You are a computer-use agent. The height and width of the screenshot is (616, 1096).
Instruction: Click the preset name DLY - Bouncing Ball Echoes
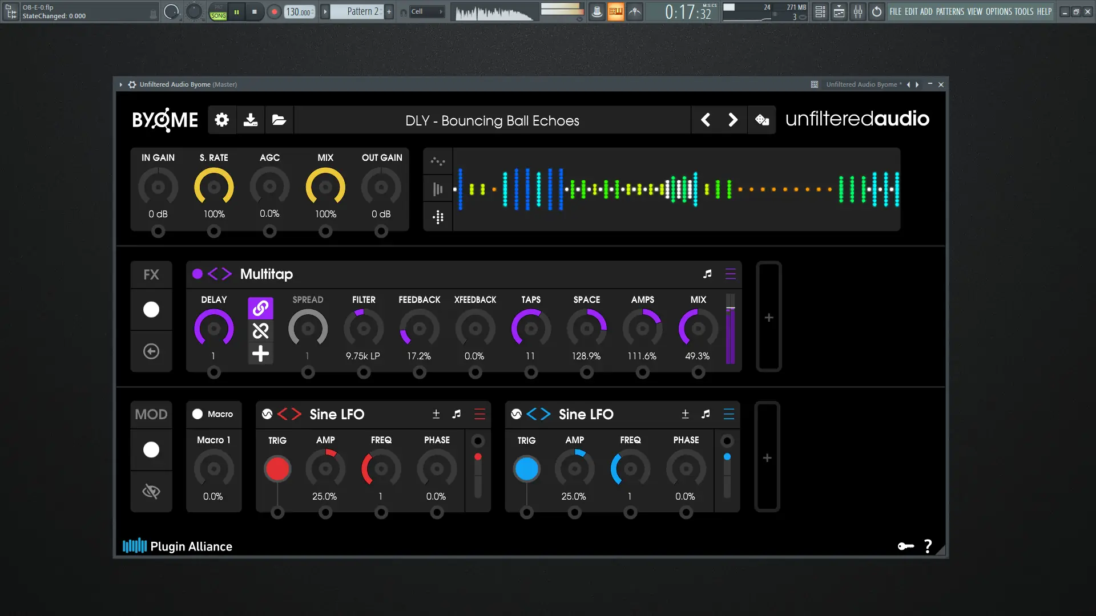point(492,120)
